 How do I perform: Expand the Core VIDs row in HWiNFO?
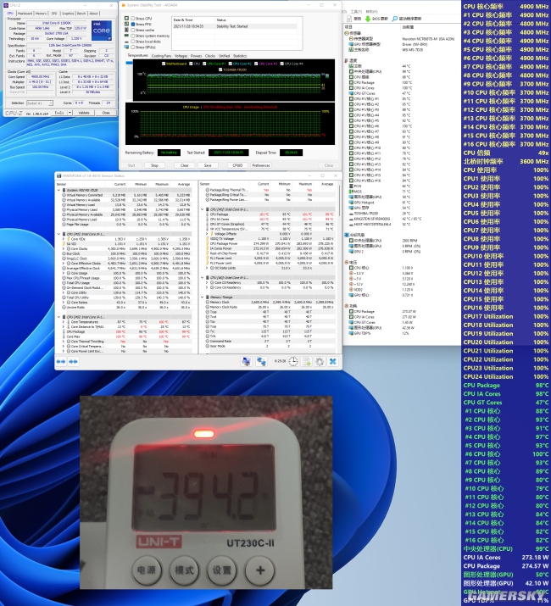tap(64, 239)
